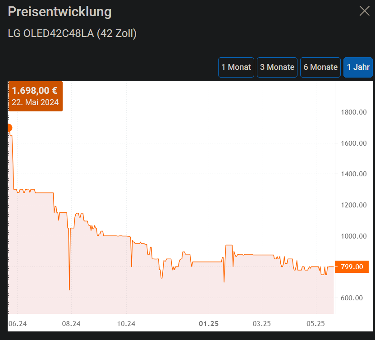This screenshot has width=375, height=340.
Task: Click the 600.00 price gridline label
Action: tap(351, 298)
